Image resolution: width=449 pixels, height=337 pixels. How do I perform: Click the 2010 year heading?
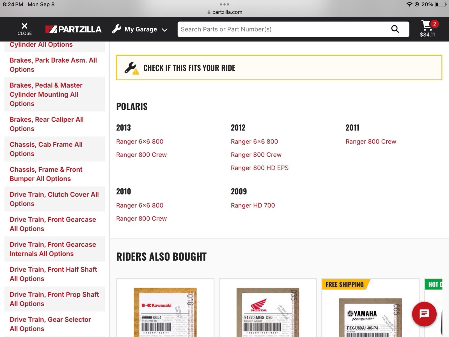(x=123, y=192)
